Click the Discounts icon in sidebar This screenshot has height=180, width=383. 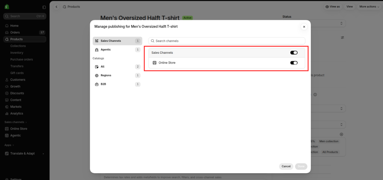click(x=7, y=93)
